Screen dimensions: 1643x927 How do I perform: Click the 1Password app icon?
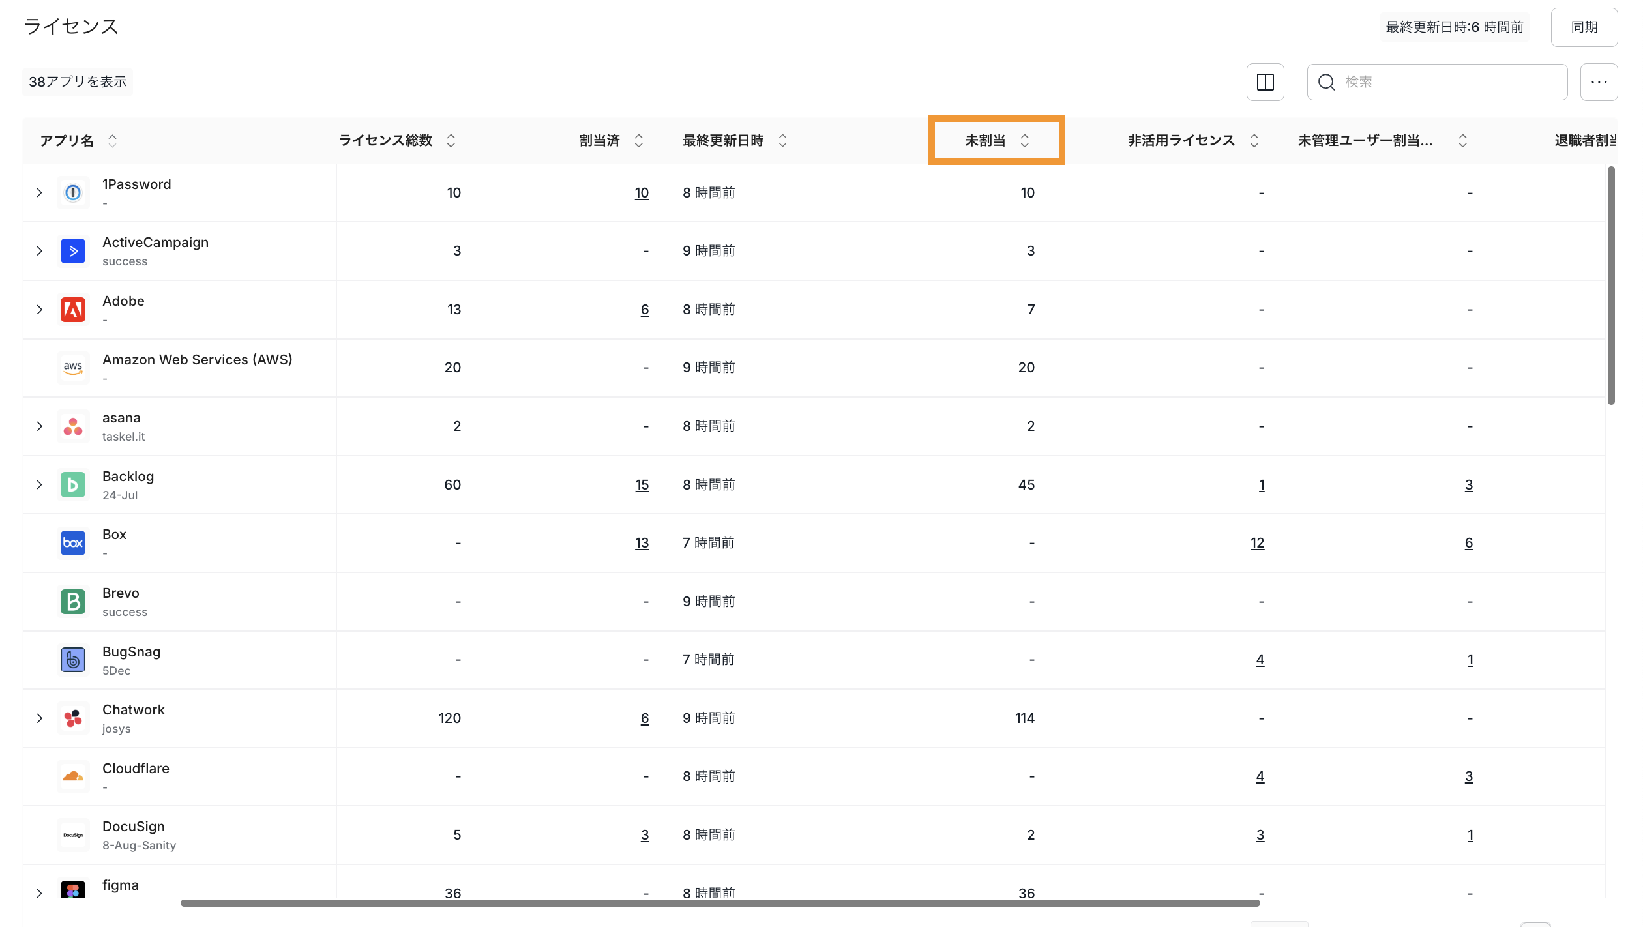73,193
